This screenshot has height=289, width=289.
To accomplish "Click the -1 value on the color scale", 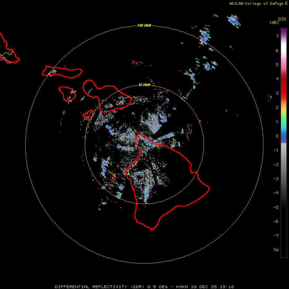I will [276, 150].
